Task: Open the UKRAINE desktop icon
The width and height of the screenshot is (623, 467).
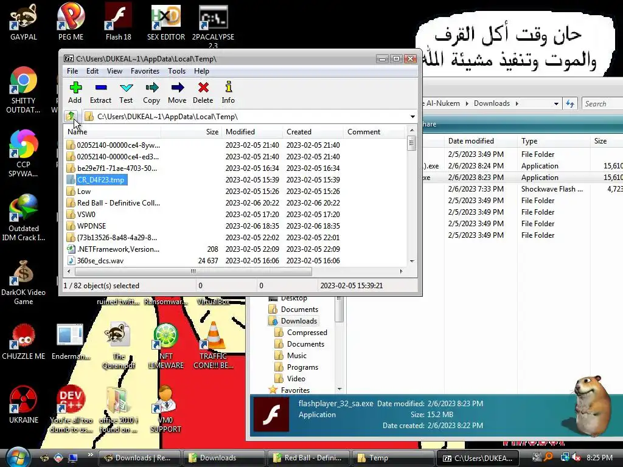Action: [24, 405]
